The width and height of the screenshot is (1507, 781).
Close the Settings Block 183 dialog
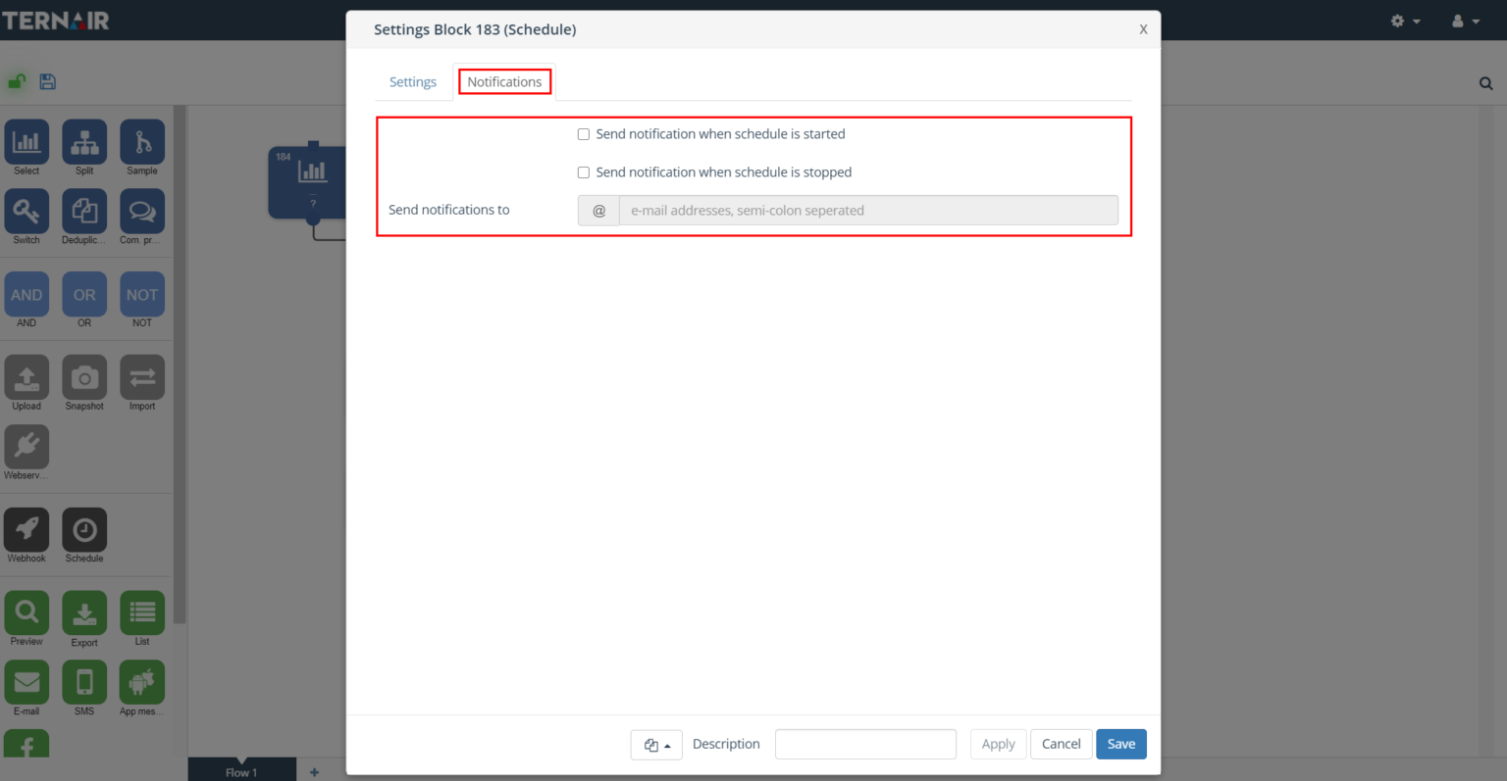[1143, 29]
